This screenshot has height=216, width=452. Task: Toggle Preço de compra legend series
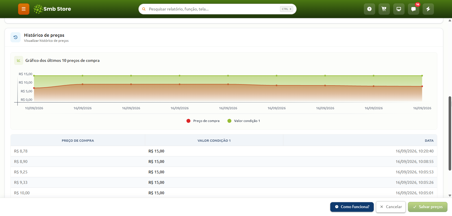click(x=203, y=121)
